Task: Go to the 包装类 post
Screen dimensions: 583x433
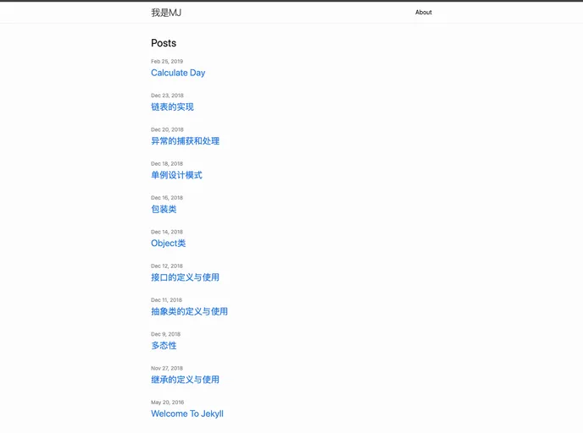Action: [x=164, y=209]
